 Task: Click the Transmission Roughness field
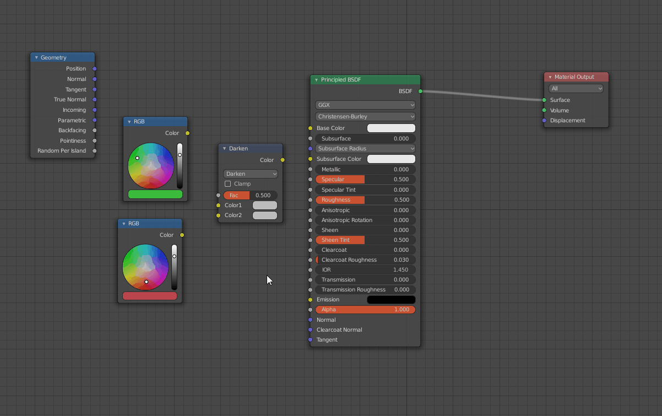click(366, 290)
